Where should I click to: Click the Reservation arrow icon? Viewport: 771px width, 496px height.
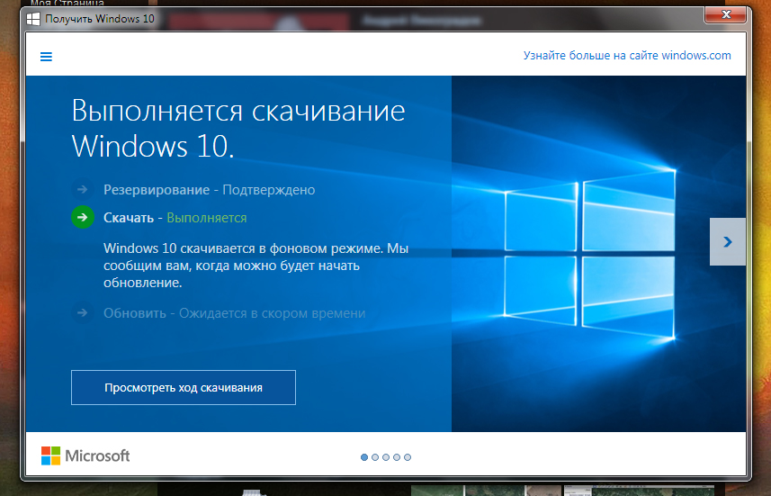point(83,189)
